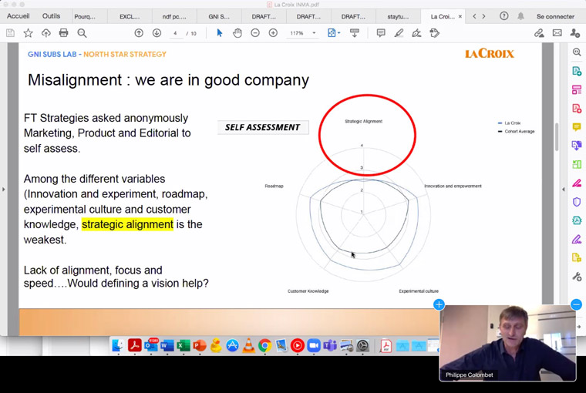The width and height of the screenshot is (586, 393).
Task: Click Se connecter to sign in
Action: [555, 16]
